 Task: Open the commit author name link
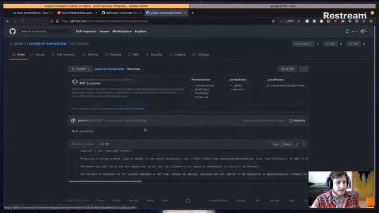coord(82,121)
